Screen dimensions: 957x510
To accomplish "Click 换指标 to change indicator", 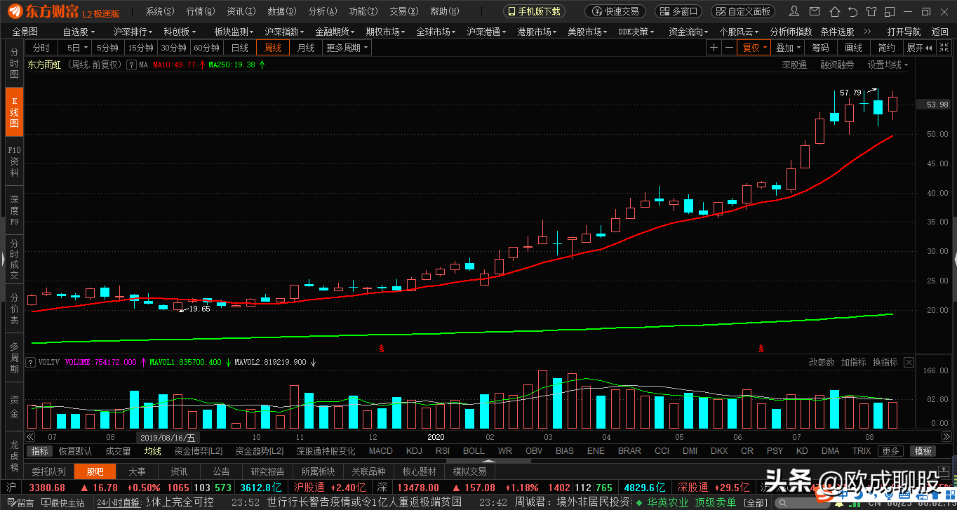I will [885, 363].
